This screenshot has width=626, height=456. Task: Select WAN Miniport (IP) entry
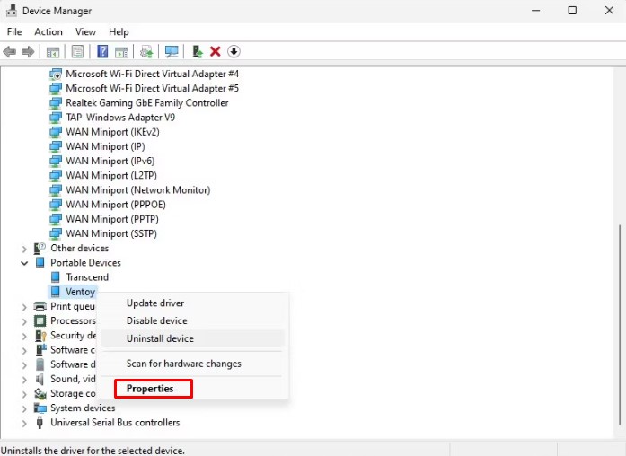coord(105,146)
